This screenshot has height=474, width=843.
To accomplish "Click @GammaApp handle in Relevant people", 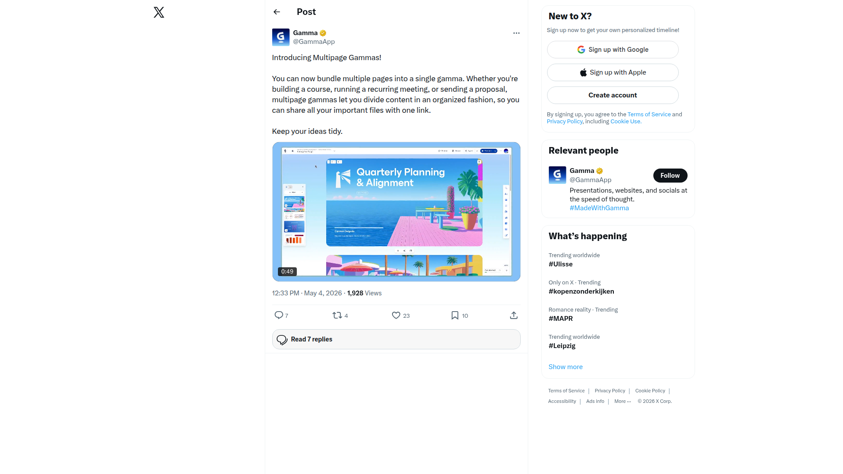I will click(x=590, y=180).
